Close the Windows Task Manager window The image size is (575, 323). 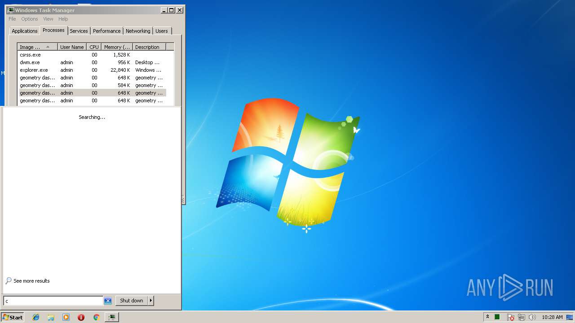[180, 10]
